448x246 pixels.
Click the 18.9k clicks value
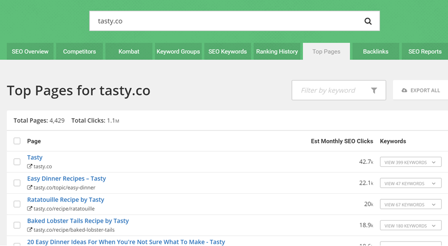[366, 225]
